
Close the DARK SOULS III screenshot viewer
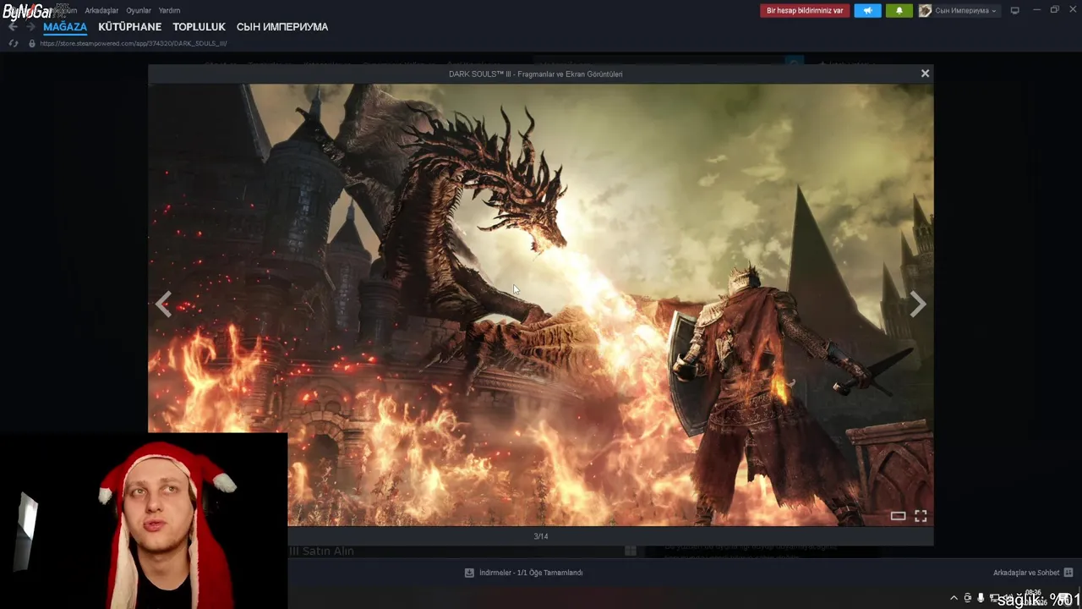click(925, 74)
